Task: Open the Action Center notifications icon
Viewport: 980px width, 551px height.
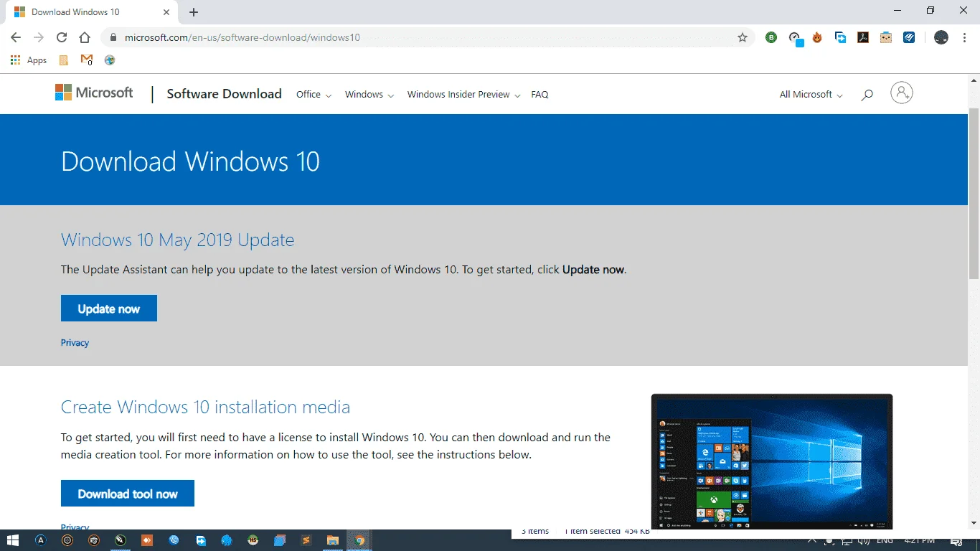Action: (956, 541)
